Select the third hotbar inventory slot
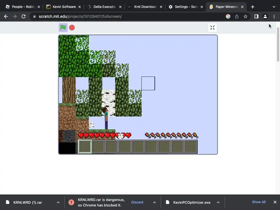This screenshot has width=280, height=210. [112, 147]
